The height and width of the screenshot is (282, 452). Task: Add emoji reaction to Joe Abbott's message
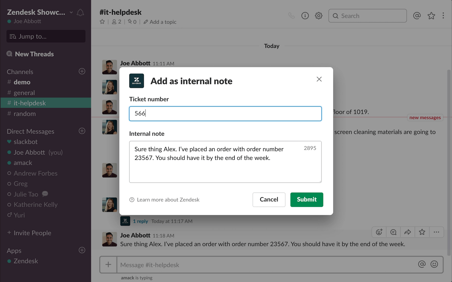coord(379,232)
